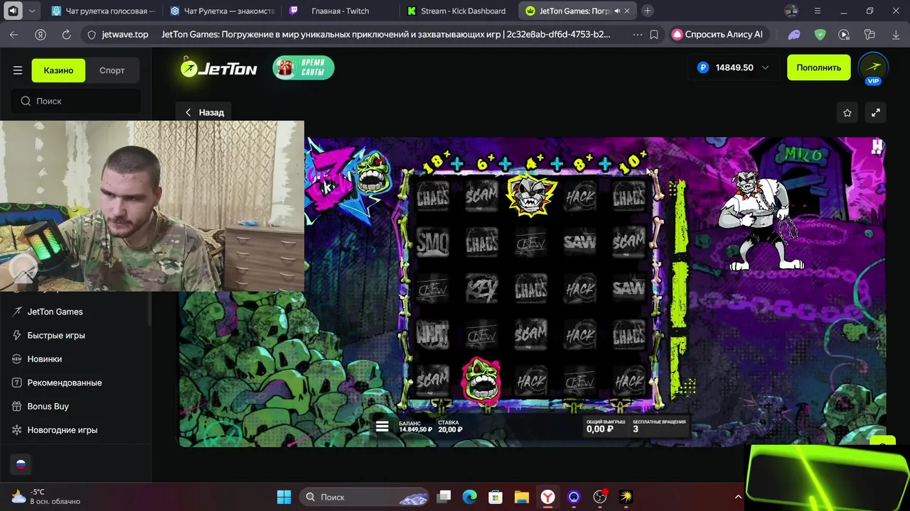
Task: Open Windows Start menu
Action: (x=284, y=497)
